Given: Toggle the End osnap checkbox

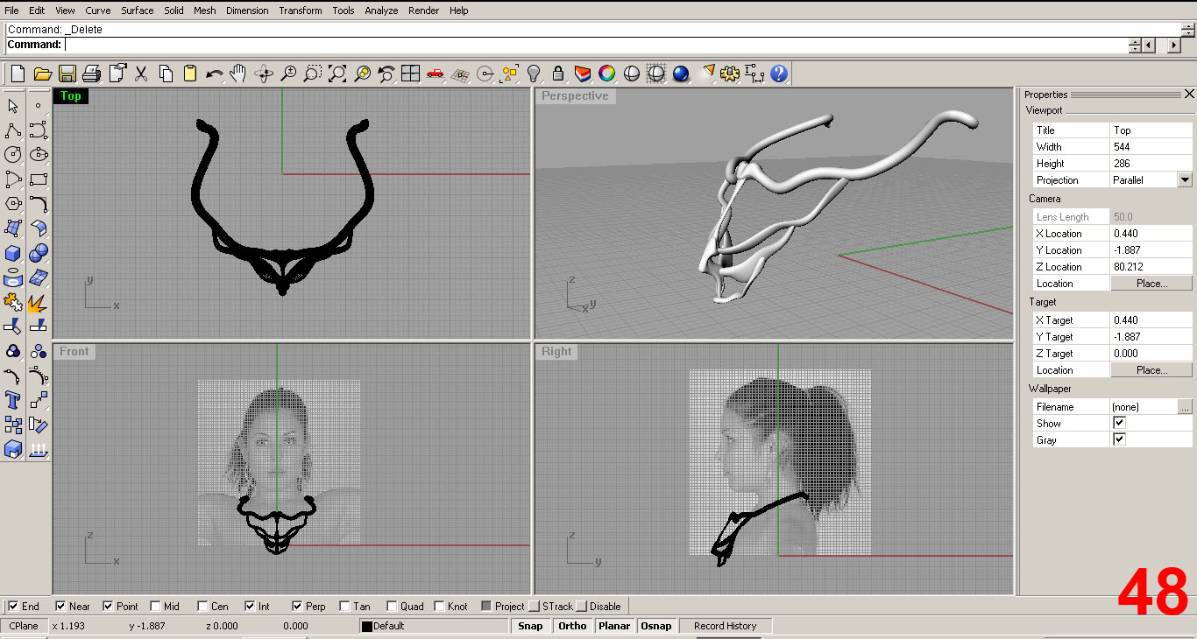Looking at the screenshot, I should [x=13, y=606].
